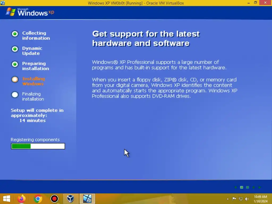Open the Windows Start button
272x204 pixels.
point(7,199)
